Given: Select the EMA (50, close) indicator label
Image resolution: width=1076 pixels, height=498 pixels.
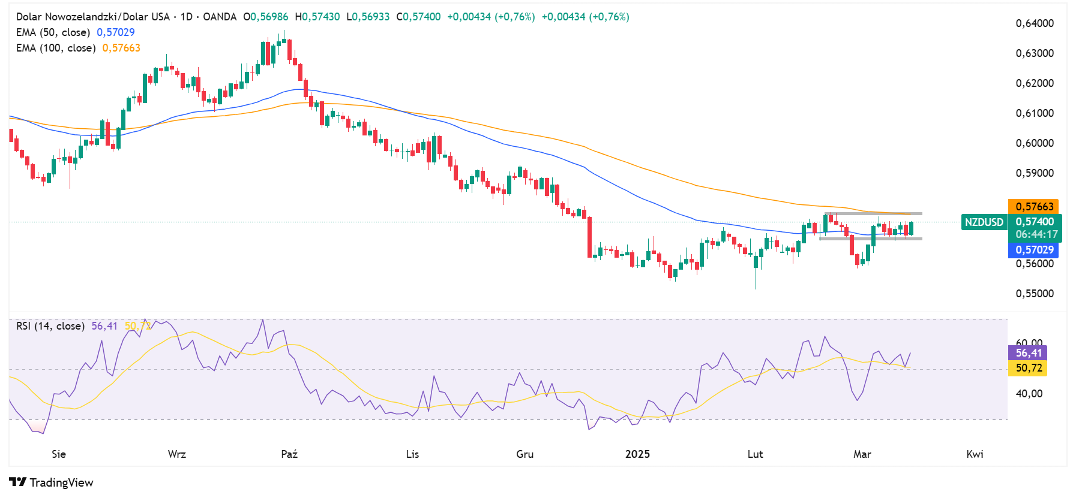Looking at the screenshot, I should 53,32.
